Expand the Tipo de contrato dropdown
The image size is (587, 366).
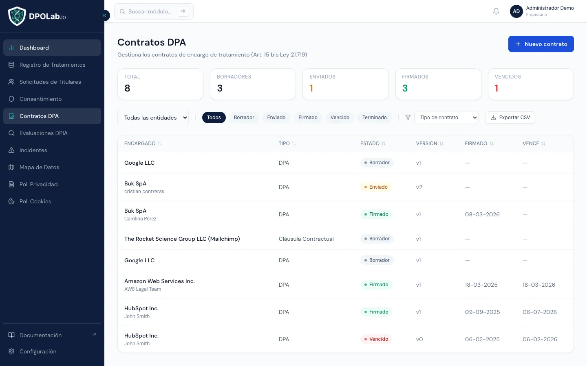point(446,118)
